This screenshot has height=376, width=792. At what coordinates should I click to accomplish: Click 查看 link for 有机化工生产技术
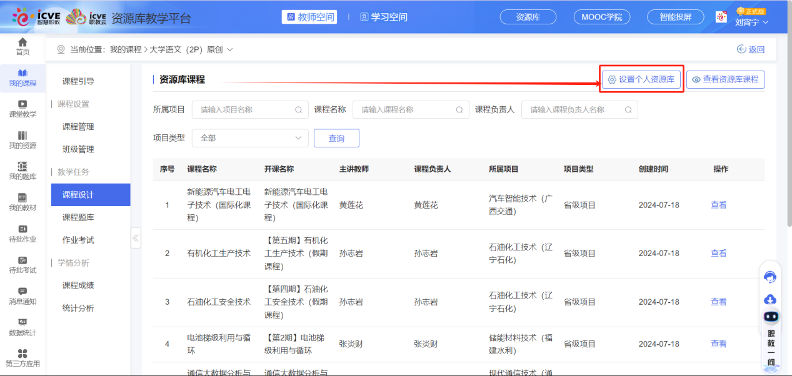point(718,254)
